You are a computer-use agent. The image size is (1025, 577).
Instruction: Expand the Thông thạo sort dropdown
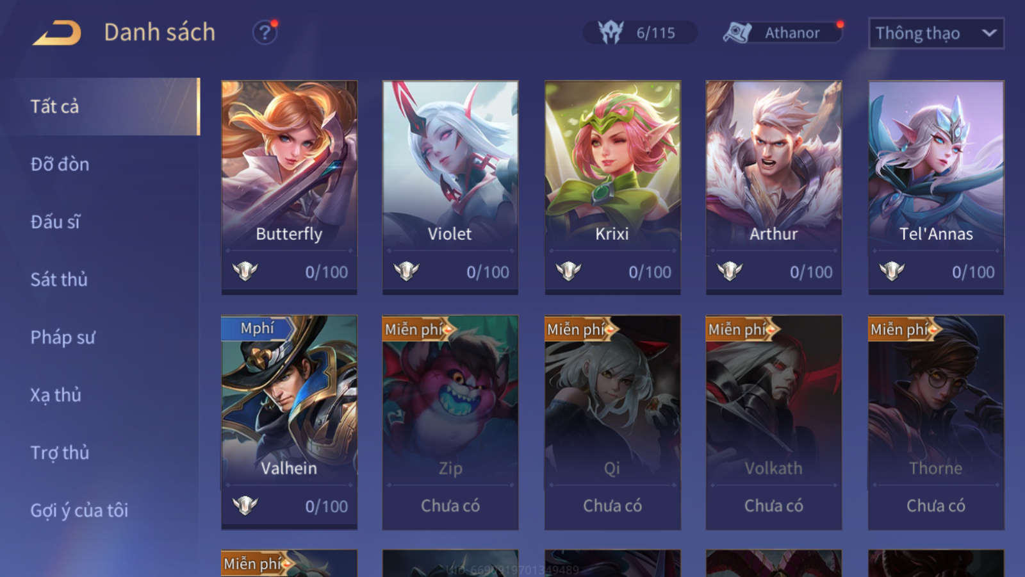pos(936,33)
